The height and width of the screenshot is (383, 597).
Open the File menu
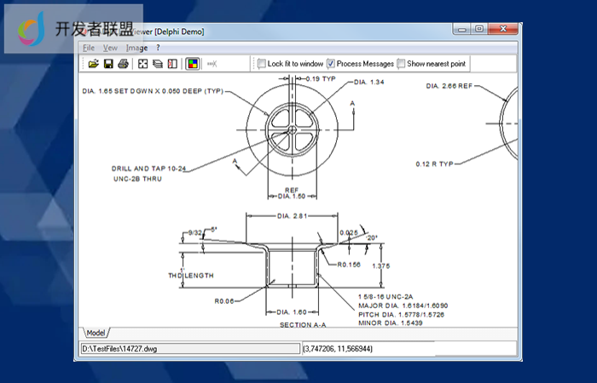coord(89,48)
